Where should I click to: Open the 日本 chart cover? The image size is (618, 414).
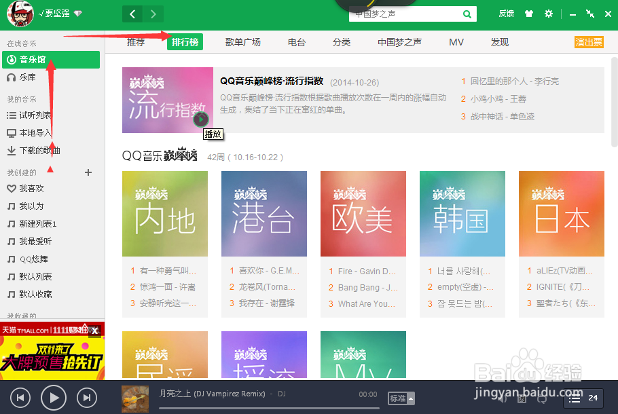[561, 214]
